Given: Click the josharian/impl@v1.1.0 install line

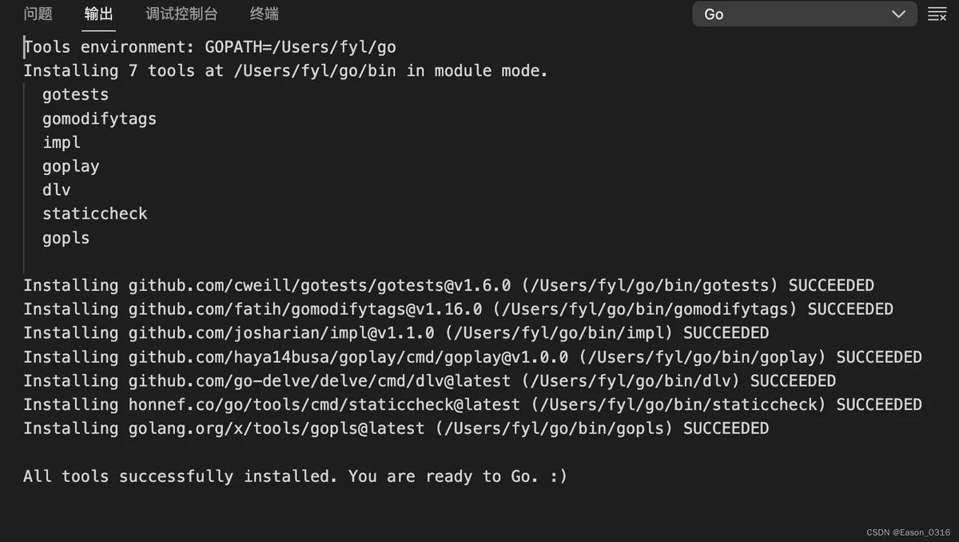Looking at the screenshot, I should 396,333.
